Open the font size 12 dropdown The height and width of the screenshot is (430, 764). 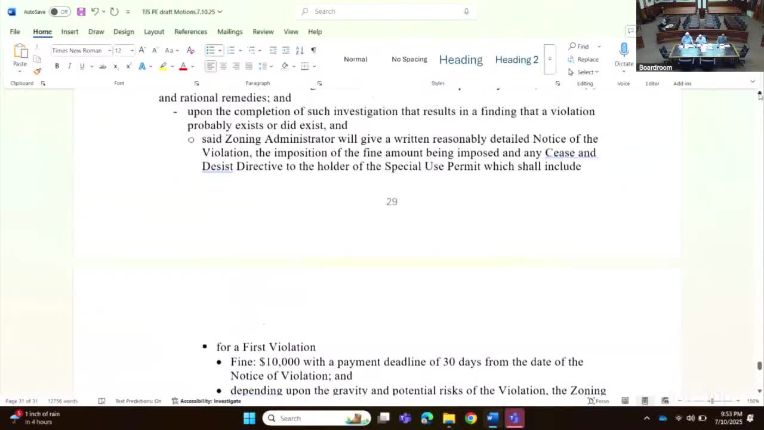coord(132,51)
